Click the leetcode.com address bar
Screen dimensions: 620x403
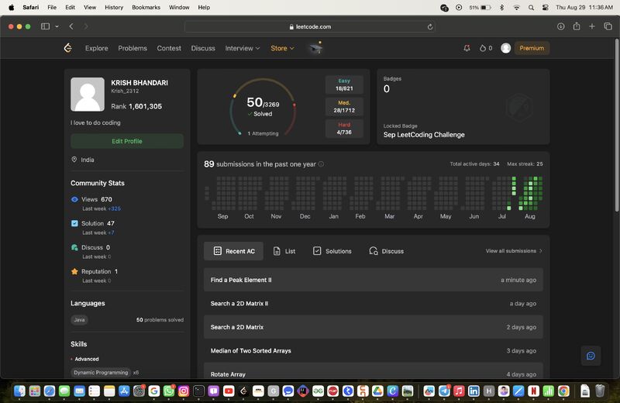309,27
